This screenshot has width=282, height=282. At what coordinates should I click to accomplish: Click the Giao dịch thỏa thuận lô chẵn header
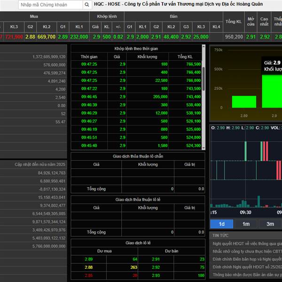tap(138, 157)
